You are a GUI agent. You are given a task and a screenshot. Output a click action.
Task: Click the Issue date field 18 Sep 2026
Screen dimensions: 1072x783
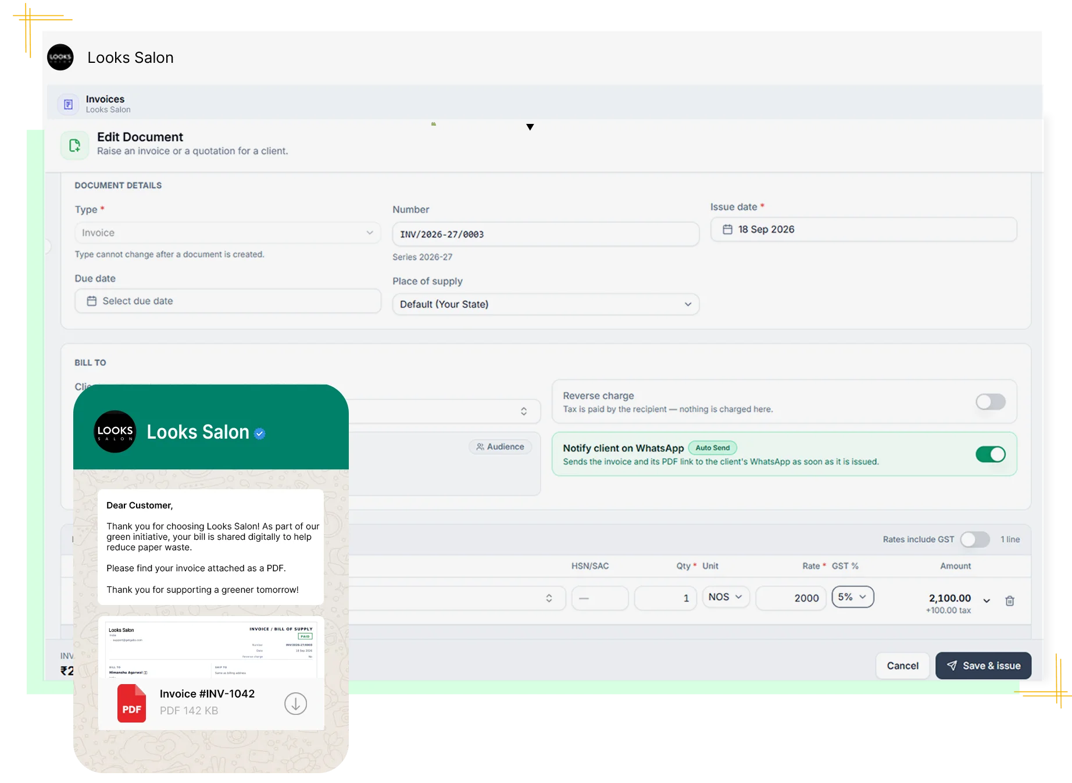point(863,229)
